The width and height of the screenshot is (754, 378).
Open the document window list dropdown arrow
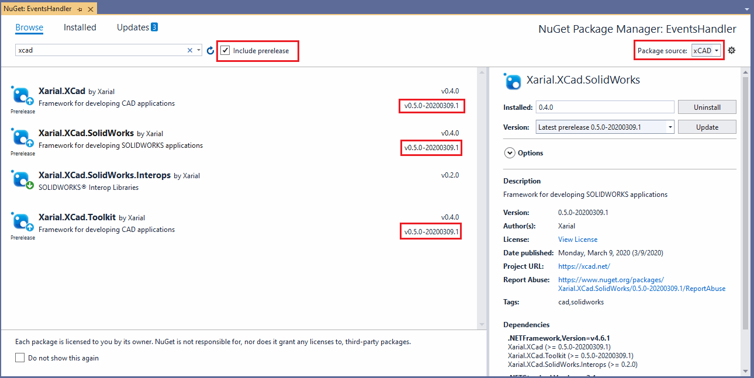(x=747, y=9)
